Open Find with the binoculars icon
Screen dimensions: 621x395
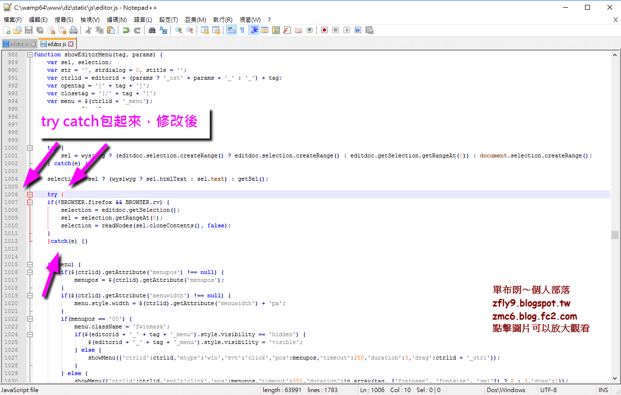(x=152, y=30)
